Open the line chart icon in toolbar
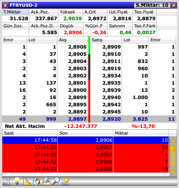The image size is (179, 188). [x=7, y=181]
